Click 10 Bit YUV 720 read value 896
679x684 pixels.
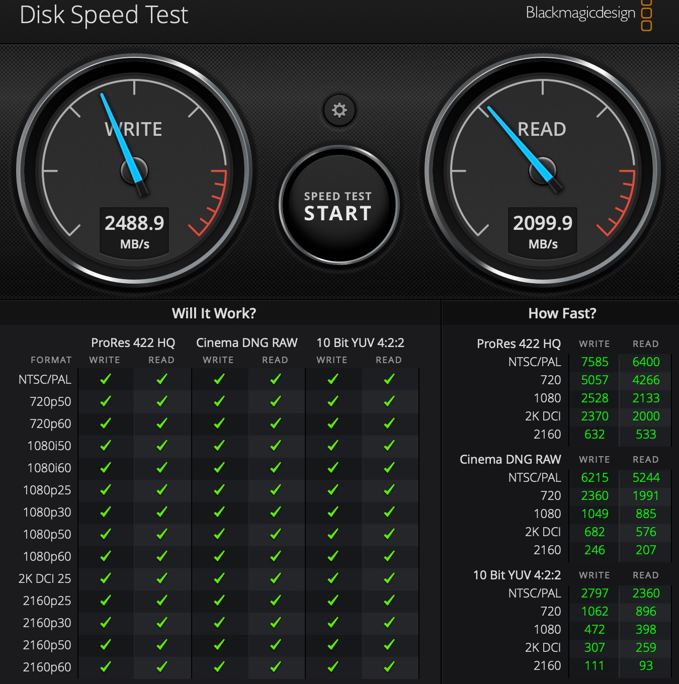(x=646, y=612)
